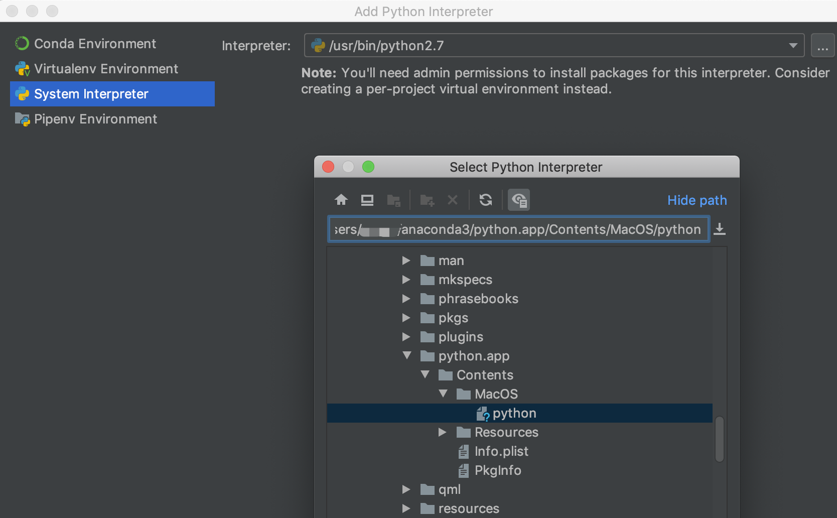Expand the lowercase resources folder
Screen dimensions: 837x518
click(x=406, y=508)
